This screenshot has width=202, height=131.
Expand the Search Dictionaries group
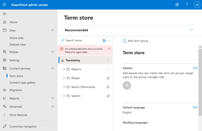[64, 87]
